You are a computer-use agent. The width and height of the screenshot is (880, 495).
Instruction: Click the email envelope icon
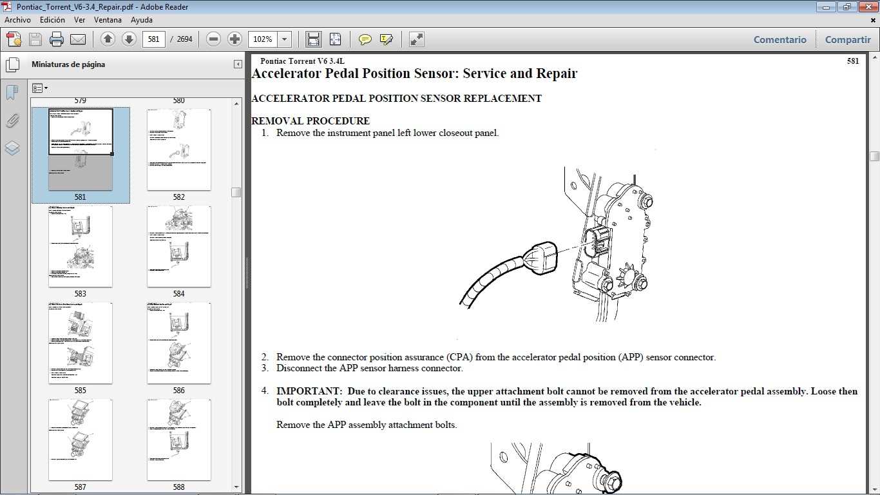point(78,39)
